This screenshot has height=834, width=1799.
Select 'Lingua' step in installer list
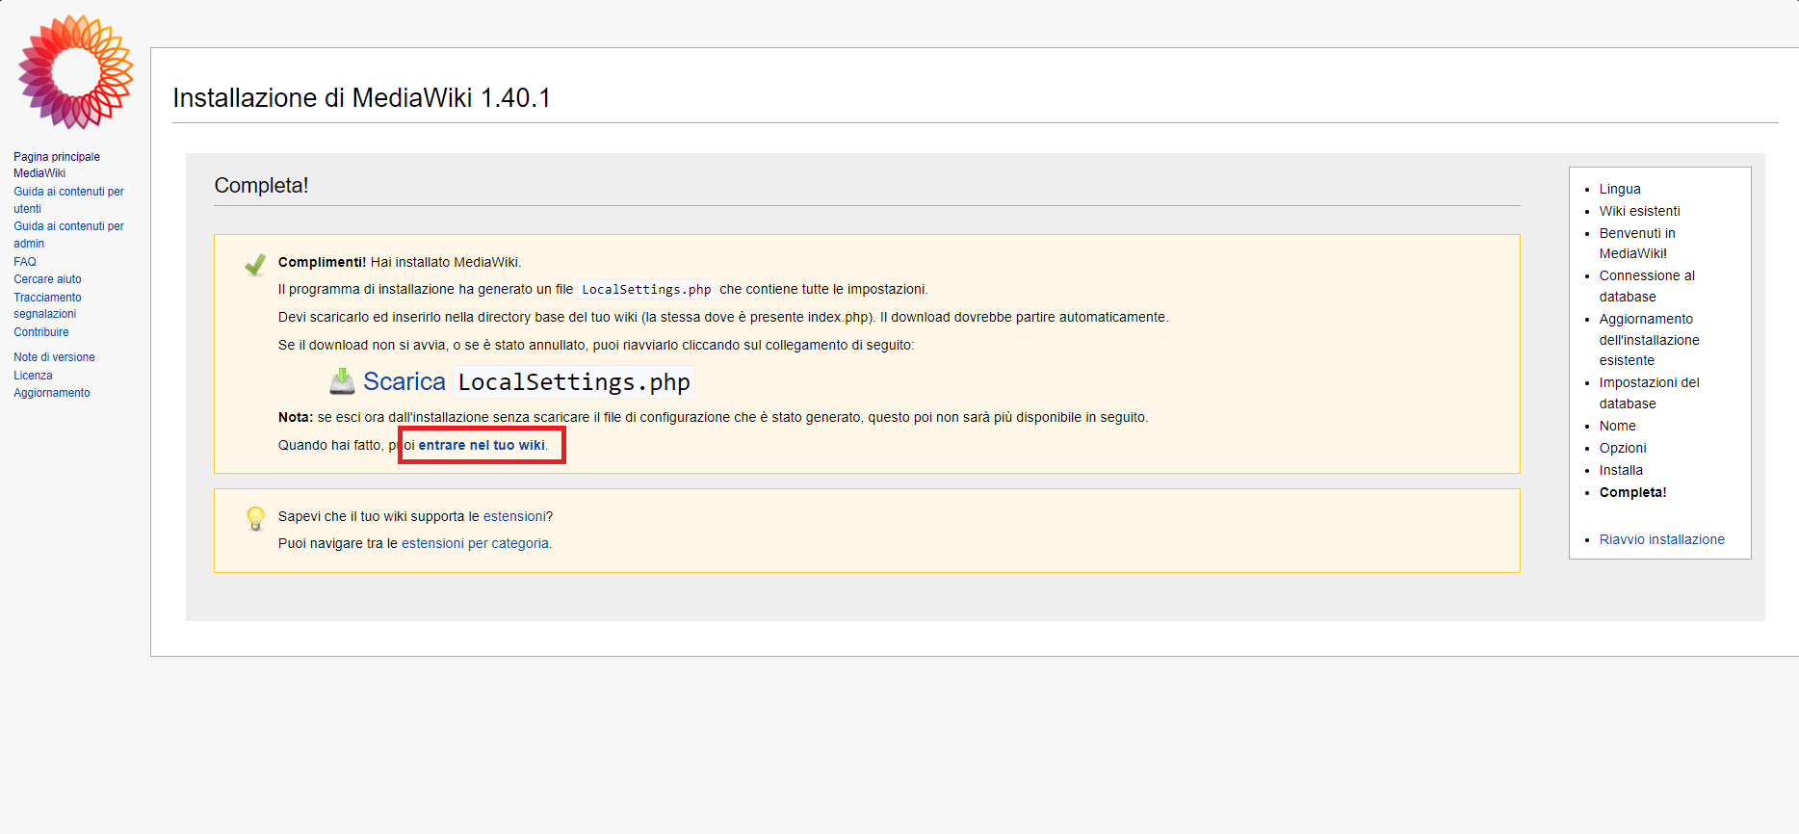click(x=1620, y=189)
